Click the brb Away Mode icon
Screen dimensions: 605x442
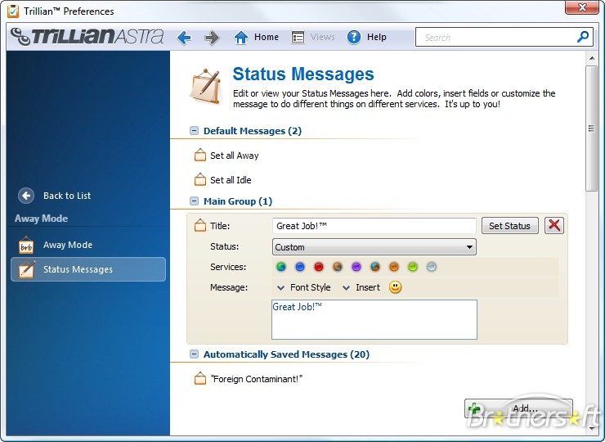(x=26, y=245)
